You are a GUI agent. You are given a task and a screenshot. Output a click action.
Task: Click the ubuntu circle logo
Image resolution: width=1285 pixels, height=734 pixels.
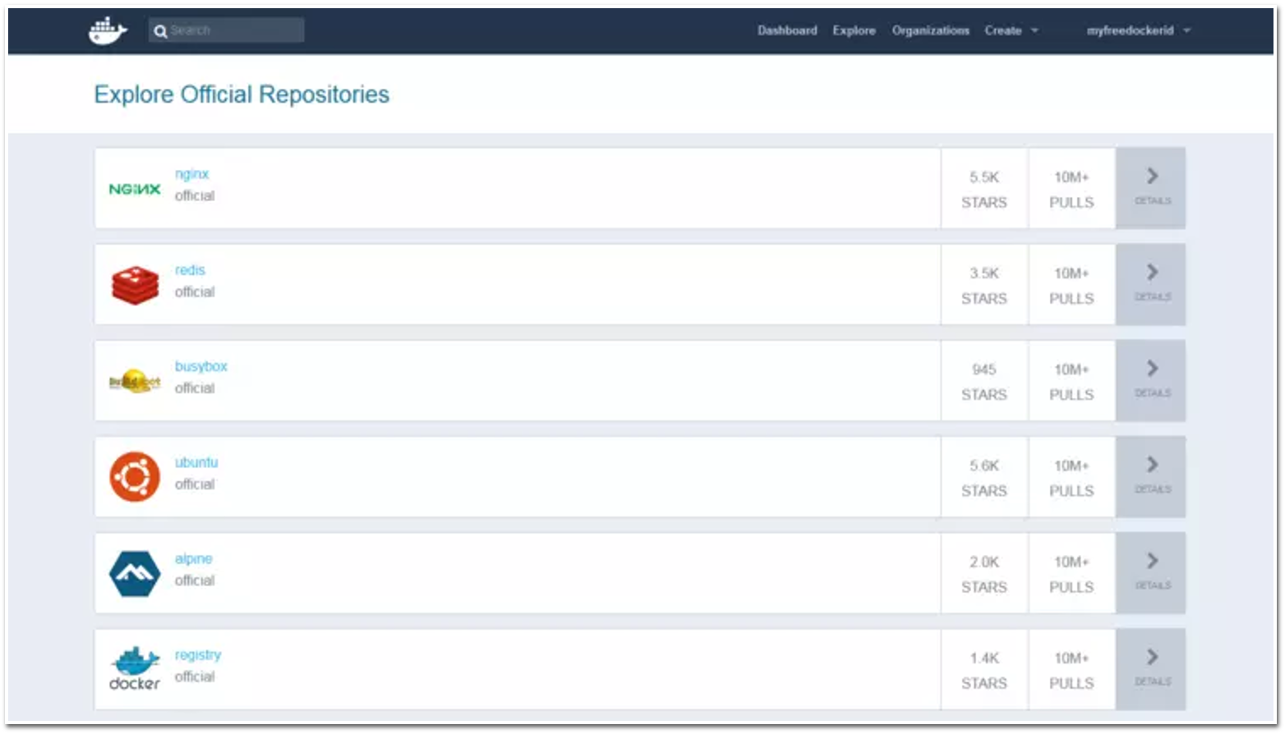(135, 477)
